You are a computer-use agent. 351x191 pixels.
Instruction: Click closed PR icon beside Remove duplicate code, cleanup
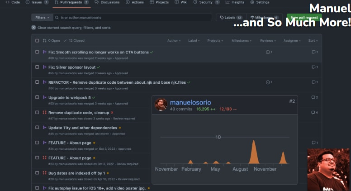coord(44,112)
